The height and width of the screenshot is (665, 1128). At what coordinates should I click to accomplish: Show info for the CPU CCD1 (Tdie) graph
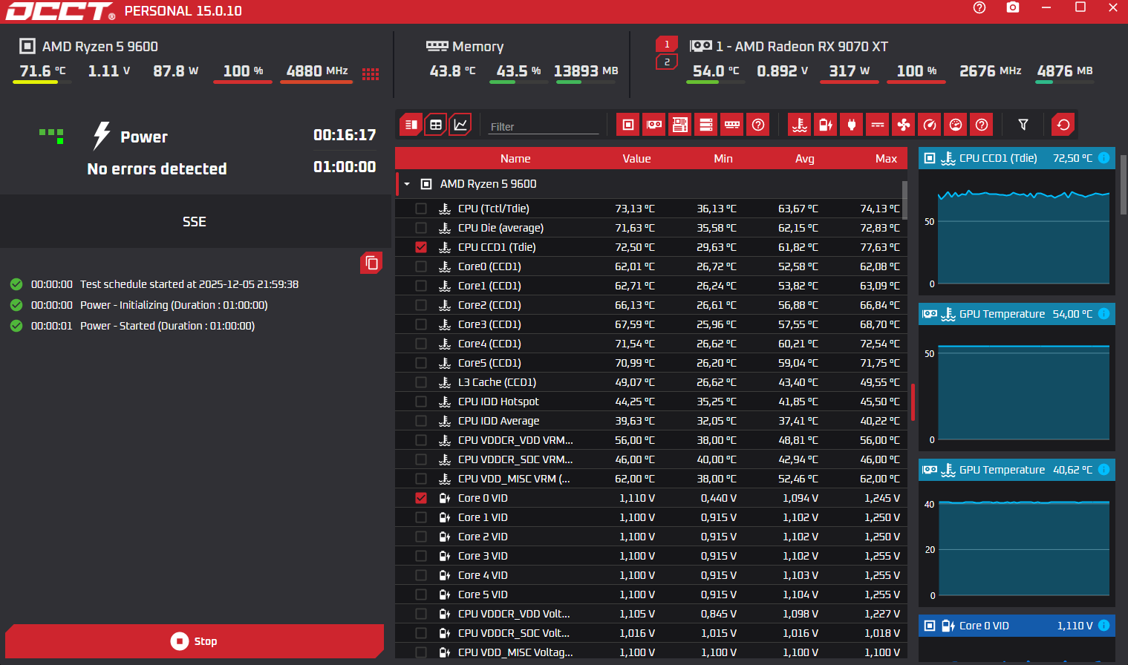coord(1103,158)
